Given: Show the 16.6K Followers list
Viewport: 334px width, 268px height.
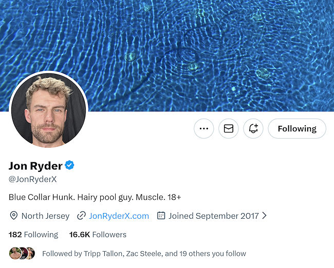Looking at the screenshot, I should [98, 235].
